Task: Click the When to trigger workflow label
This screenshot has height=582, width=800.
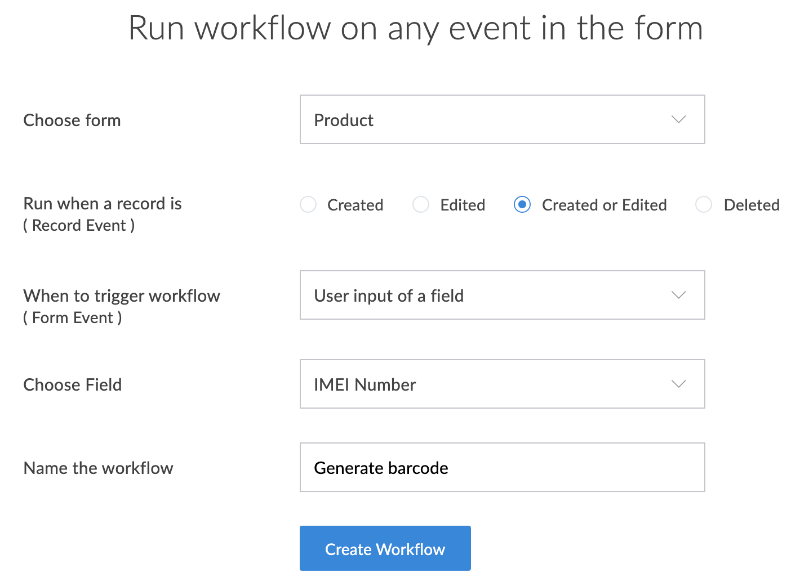Action: point(122,296)
